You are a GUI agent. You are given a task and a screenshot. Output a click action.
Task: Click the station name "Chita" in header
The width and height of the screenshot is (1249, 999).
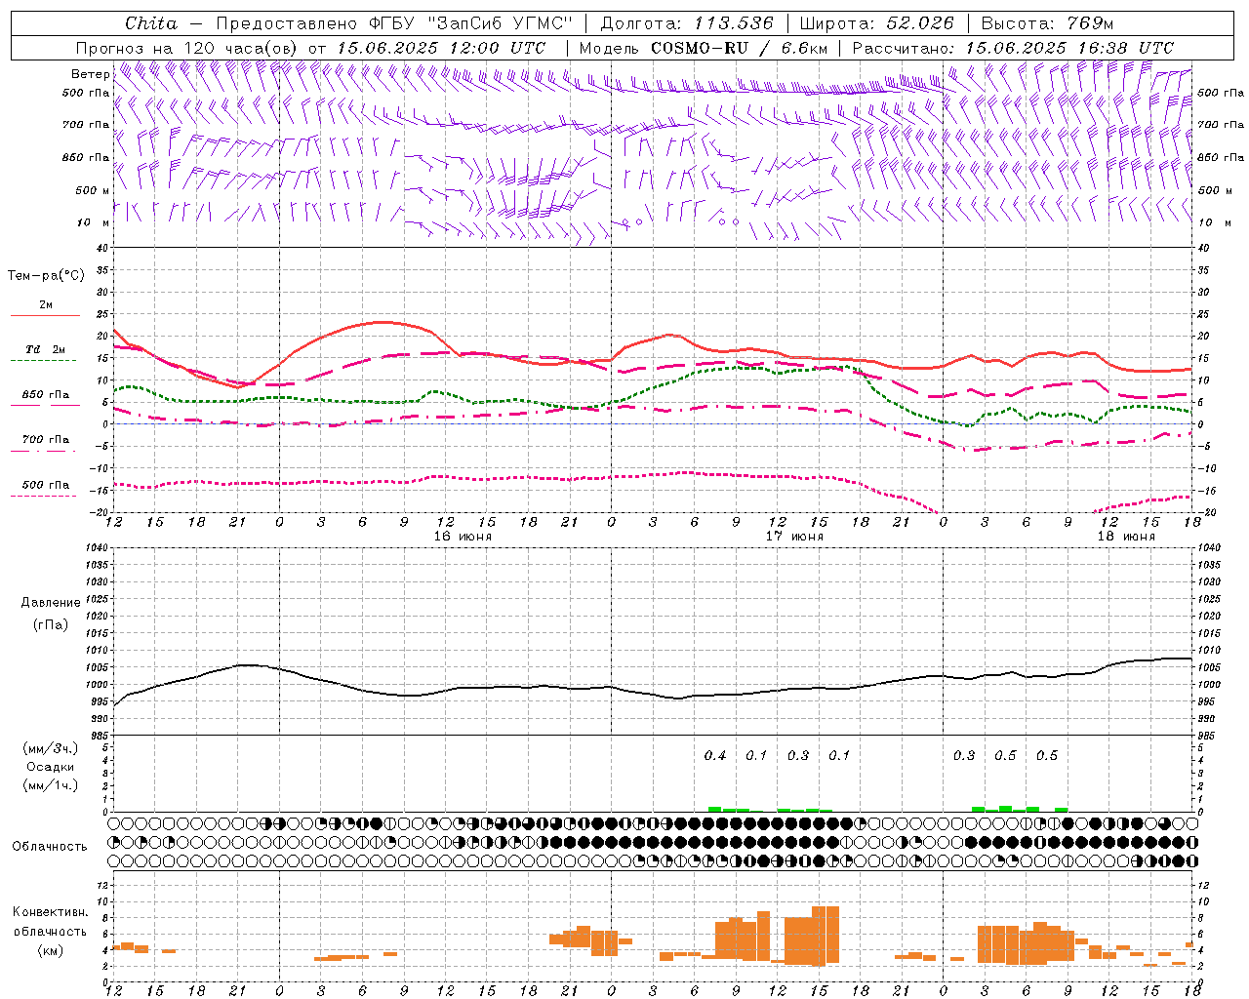pyautogui.click(x=151, y=23)
